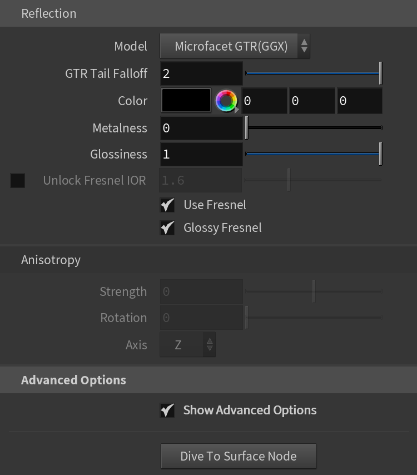Image resolution: width=417 pixels, height=475 pixels.
Task: Click the Glossiness slider handle
Action: [x=380, y=154]
